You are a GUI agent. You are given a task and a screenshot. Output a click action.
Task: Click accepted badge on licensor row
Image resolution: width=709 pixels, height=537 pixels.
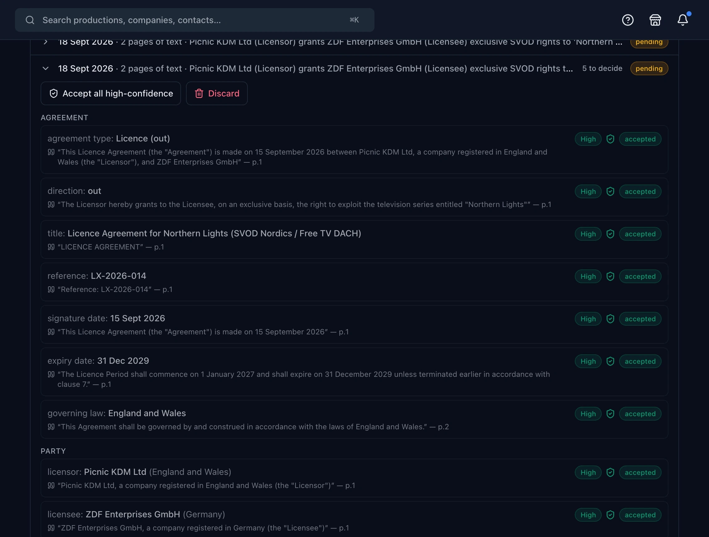pyautogui.click(x=640, y=472)
